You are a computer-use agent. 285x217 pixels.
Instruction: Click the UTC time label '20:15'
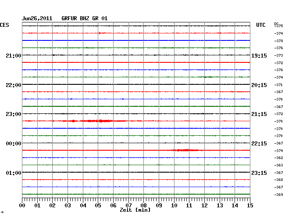(259, 85)
